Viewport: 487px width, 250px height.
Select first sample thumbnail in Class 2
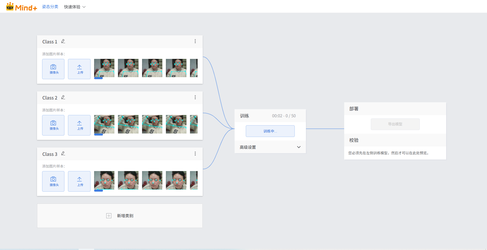[104, 124]
